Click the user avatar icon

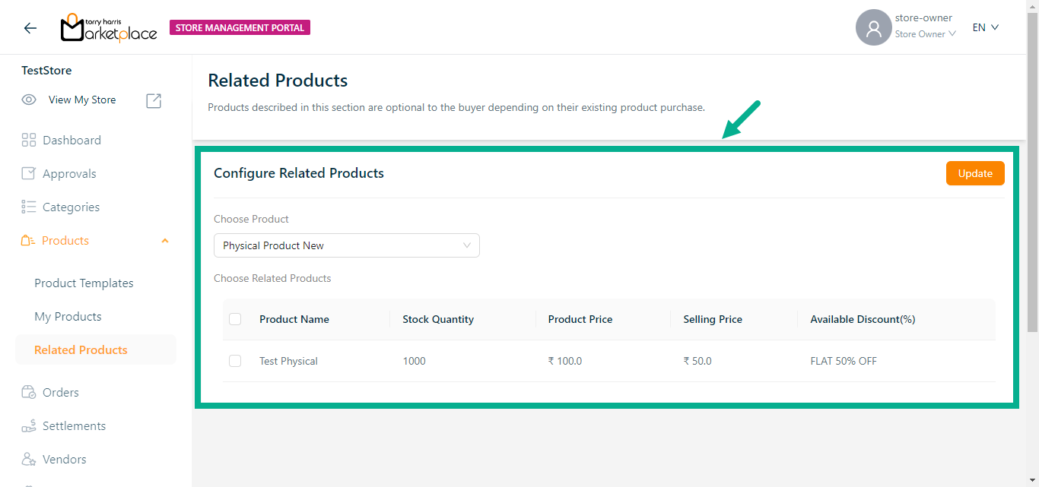click(873, 28)
